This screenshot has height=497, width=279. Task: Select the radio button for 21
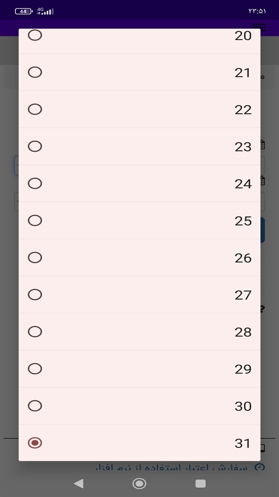coord(35,72)
